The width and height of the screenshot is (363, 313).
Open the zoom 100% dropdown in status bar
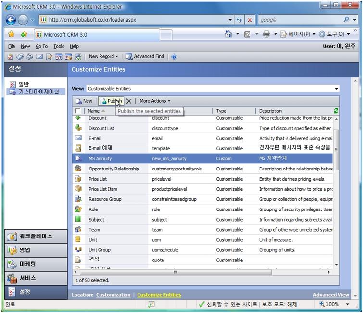(348, 304)
